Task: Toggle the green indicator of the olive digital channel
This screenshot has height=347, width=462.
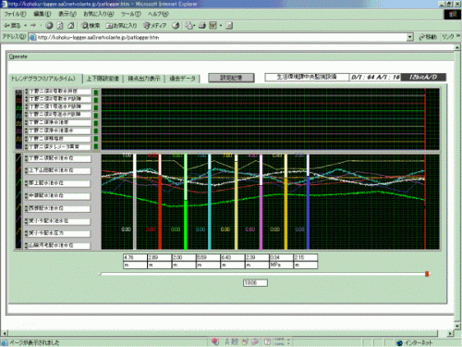Action: pos(96,123)
